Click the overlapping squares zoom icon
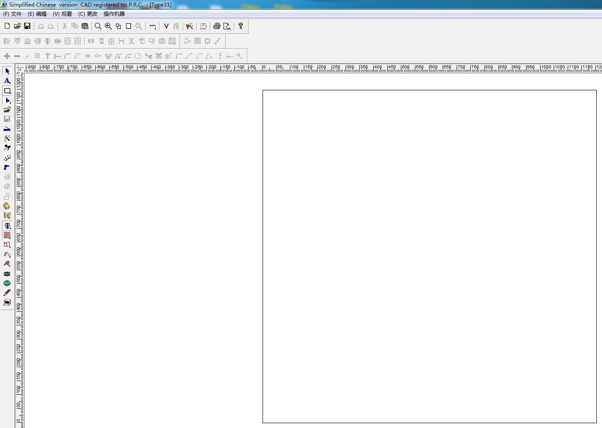This screenshot has width=602, height=428. 118,26
